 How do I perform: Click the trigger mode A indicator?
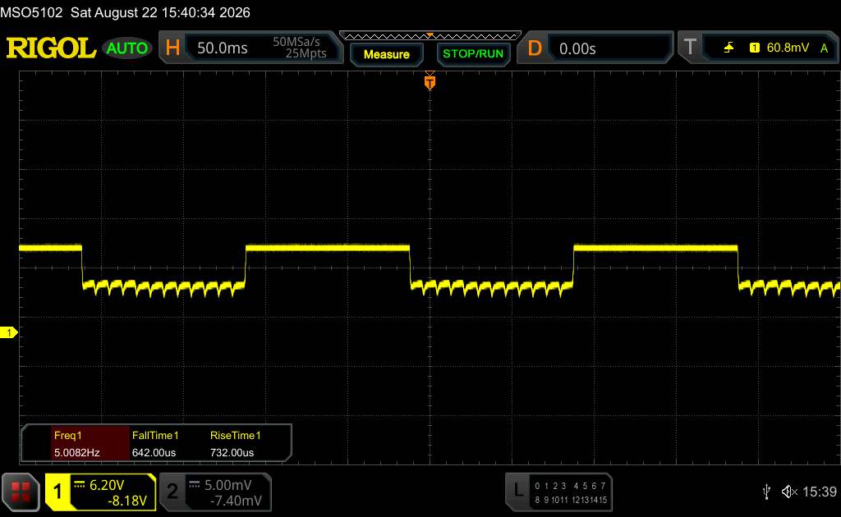[825, 48]
